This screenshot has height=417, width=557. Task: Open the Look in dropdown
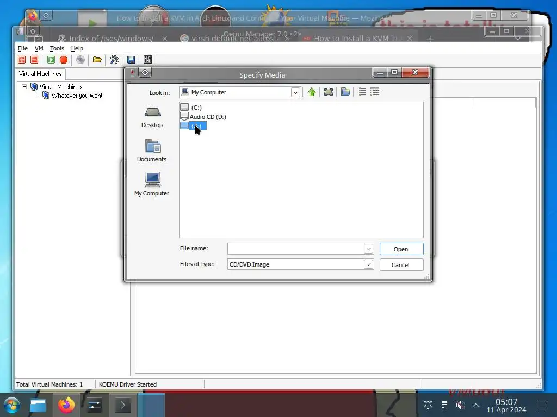click(x=295, y=92)
